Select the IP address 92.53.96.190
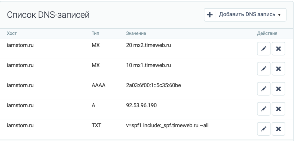The width and height of the screenshot is (294, 141). (141, 105)
